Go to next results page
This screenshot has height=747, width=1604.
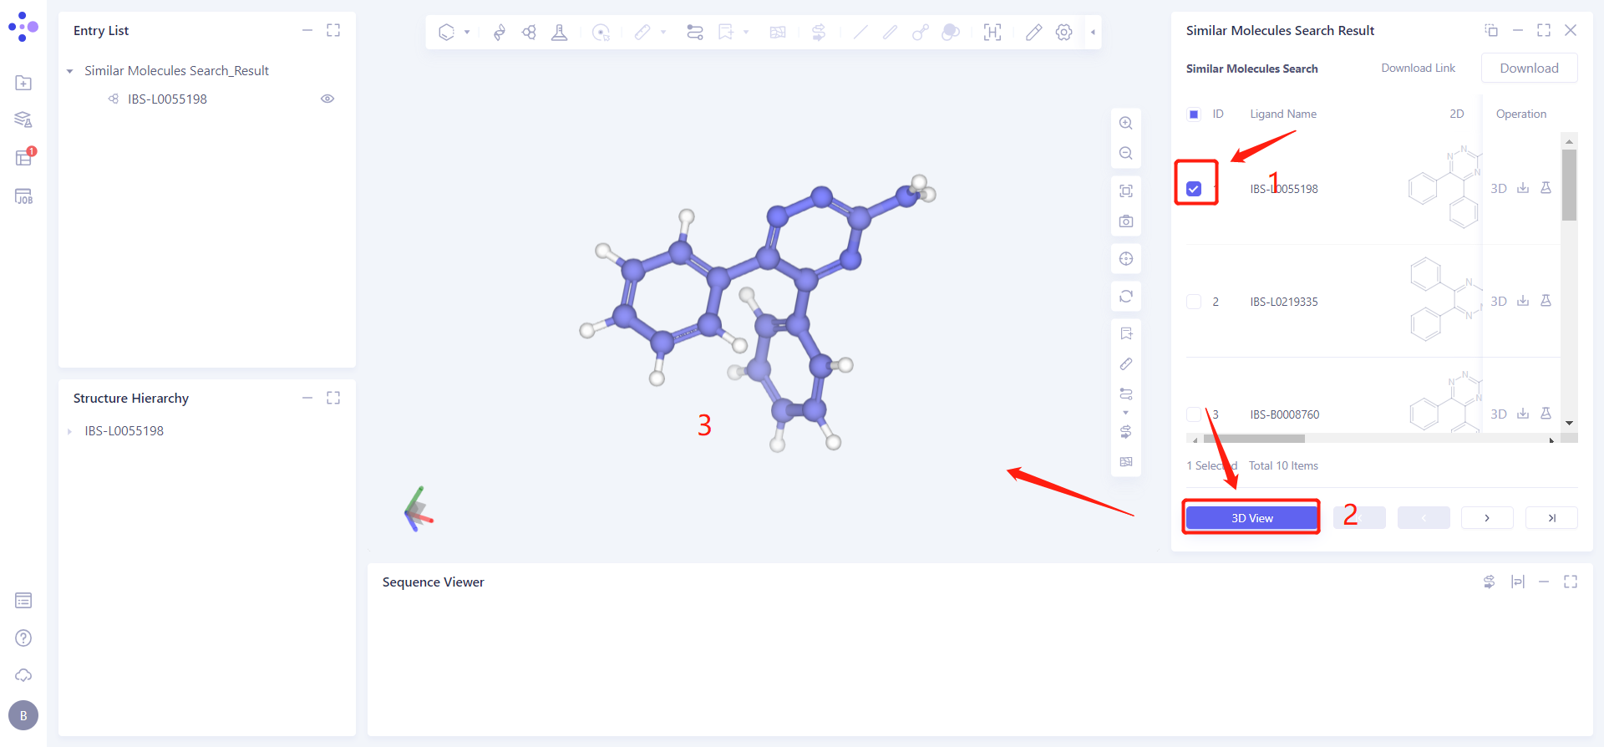point(1487,518)
